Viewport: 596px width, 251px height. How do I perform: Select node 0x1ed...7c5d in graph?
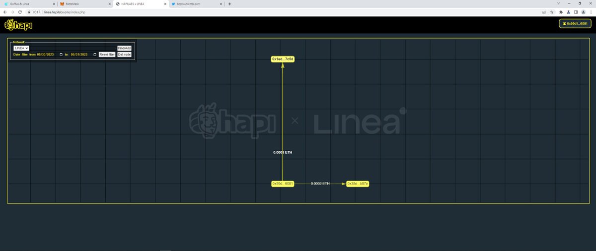(283, 59)
